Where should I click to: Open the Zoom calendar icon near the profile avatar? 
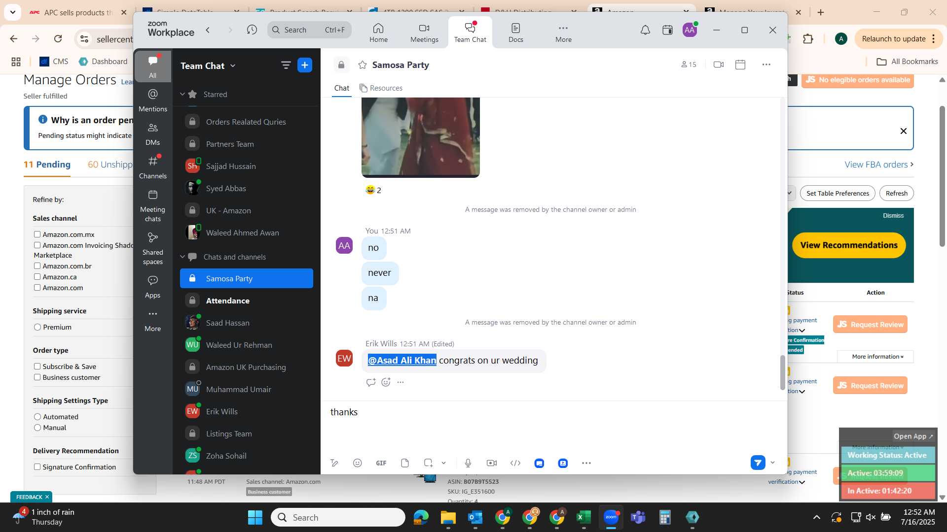click(x=667, y=30)
